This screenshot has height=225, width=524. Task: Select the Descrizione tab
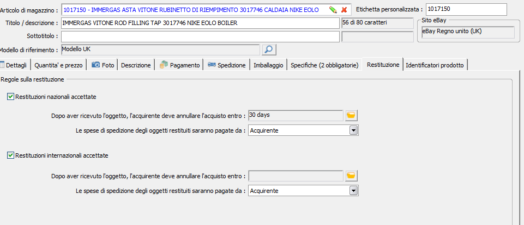[x=136, y=65]
